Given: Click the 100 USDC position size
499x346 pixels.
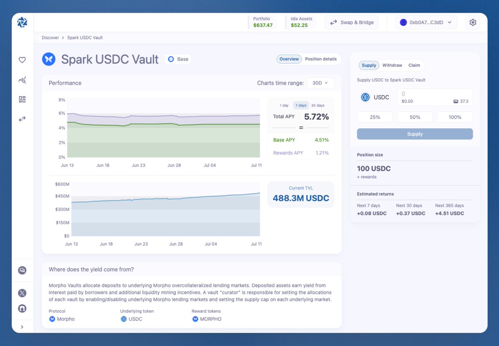Looking at the screenshot, I should (374, 169).
